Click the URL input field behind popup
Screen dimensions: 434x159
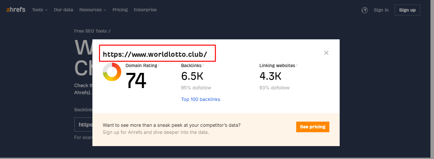coord(84,124)
